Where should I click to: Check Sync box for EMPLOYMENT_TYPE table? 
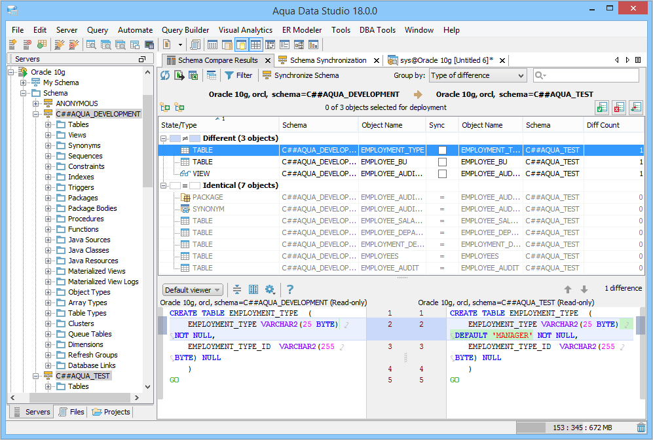pyautogui.click(x=442, y=150)
